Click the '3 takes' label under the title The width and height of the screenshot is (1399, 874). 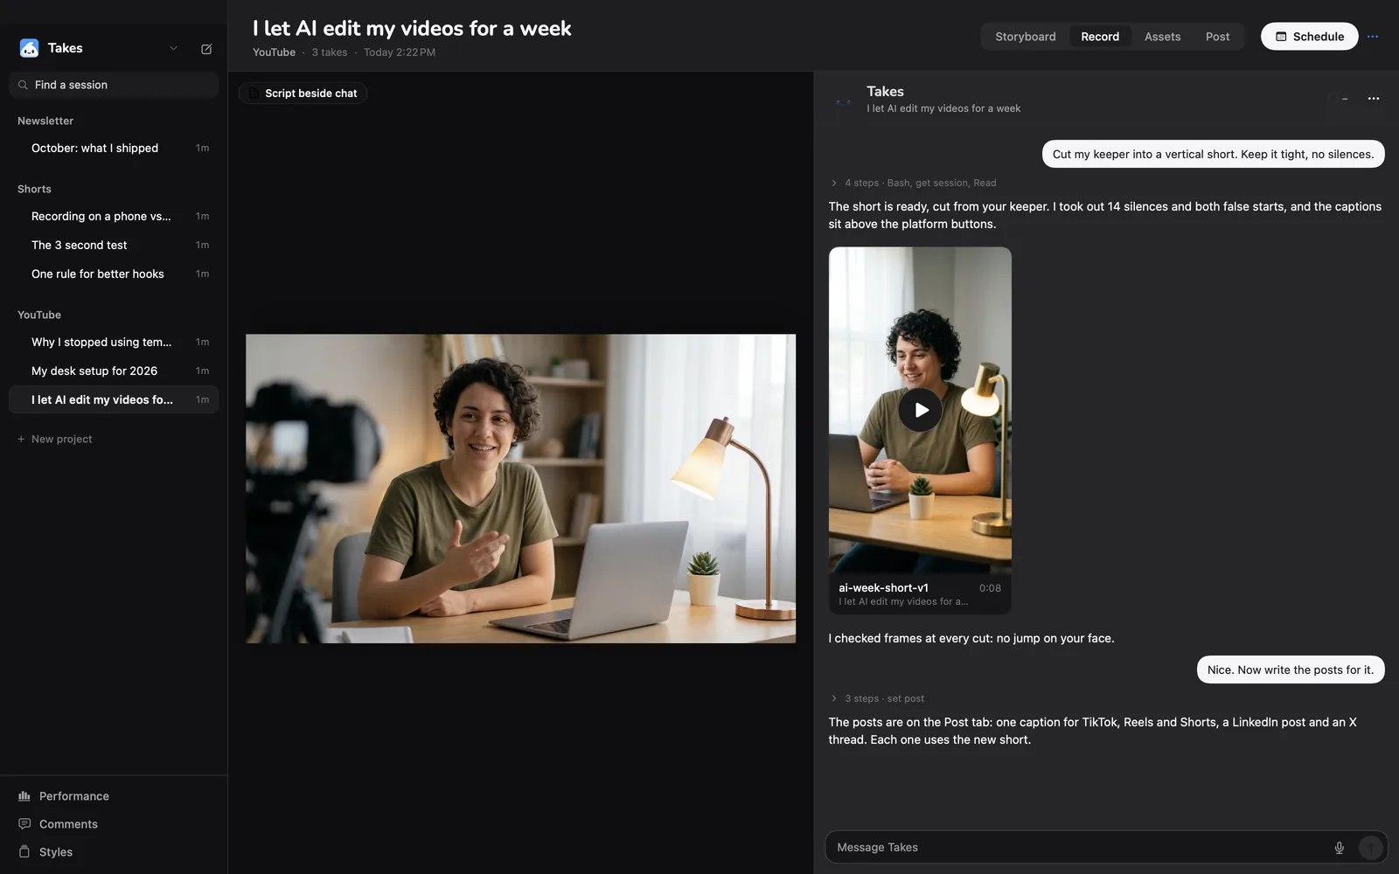coord(330,52)
